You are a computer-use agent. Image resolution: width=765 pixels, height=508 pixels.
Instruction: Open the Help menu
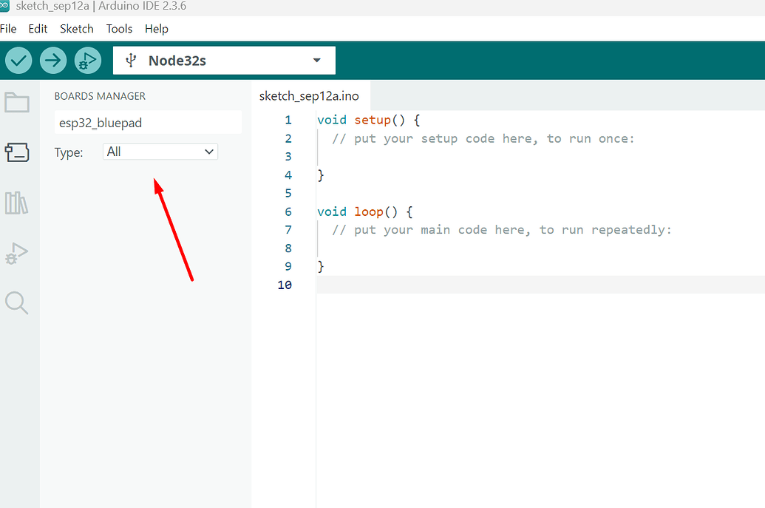pos(157,29)
